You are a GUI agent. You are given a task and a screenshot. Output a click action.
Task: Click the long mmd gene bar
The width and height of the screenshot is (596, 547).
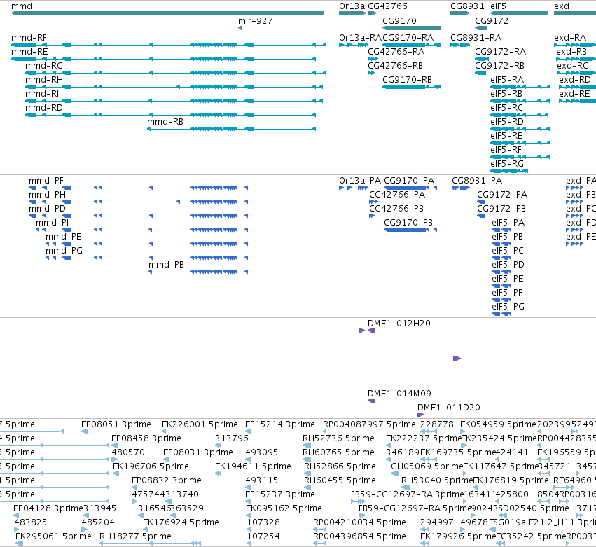tap(167, 14)
